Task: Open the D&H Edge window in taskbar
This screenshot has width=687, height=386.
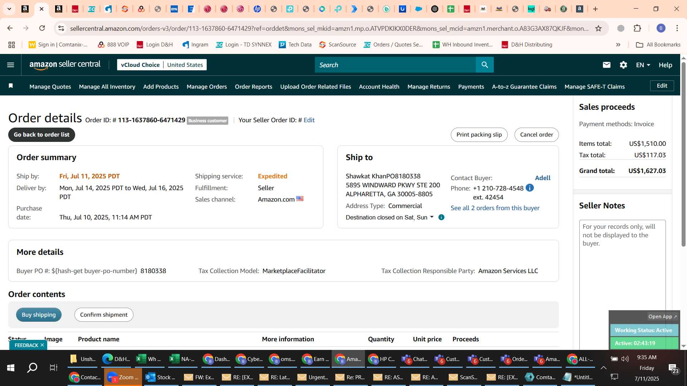Action: [x=116, y=359]
